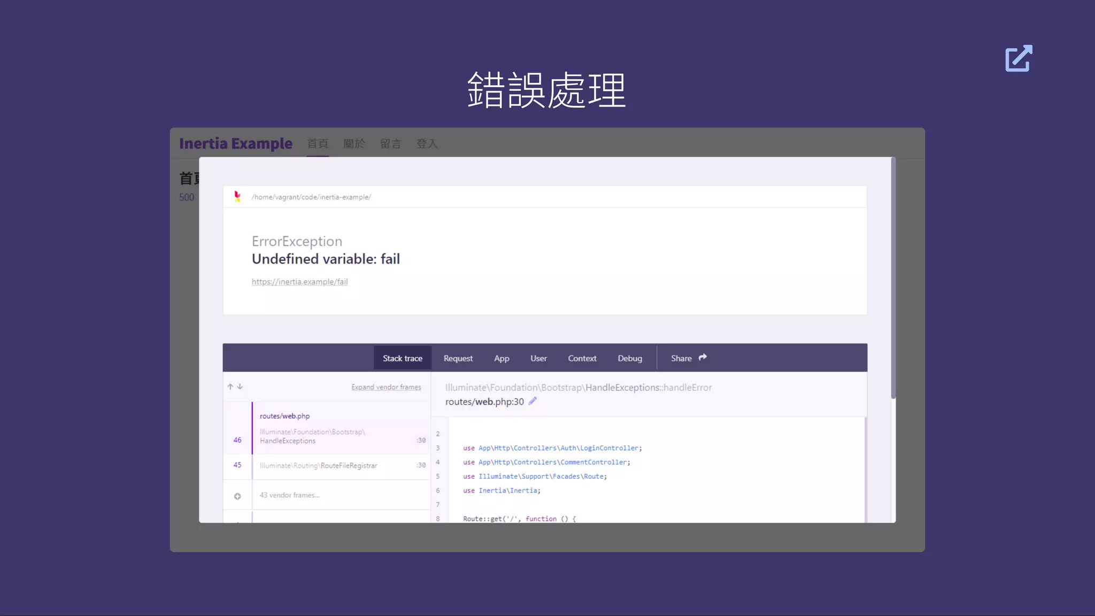Switch to the Request tab
This screenshot has height=616, width=1095.
point(458,358)
